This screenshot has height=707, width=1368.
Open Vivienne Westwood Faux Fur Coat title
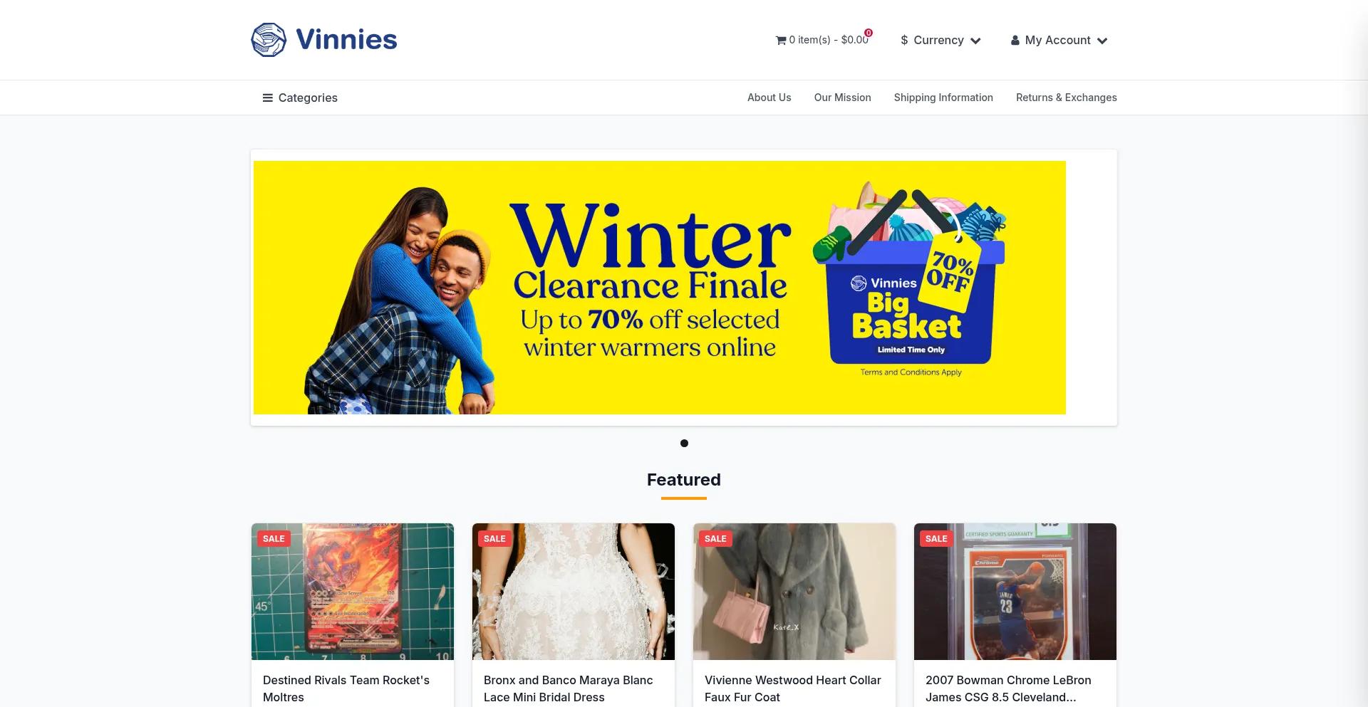[793, 688]
